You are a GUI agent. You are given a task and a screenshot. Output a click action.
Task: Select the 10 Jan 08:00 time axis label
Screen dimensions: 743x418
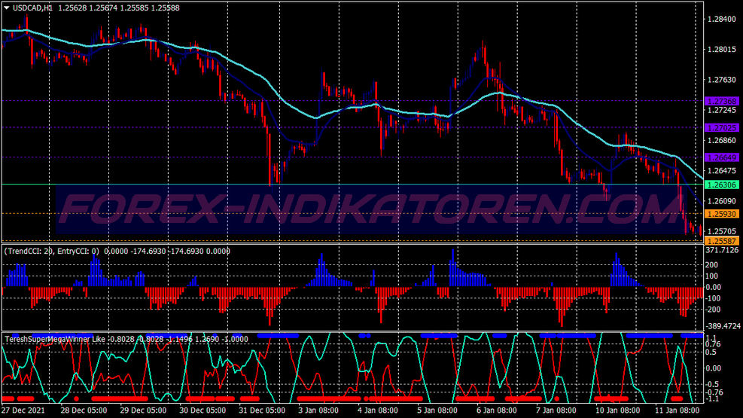[617, 410]
